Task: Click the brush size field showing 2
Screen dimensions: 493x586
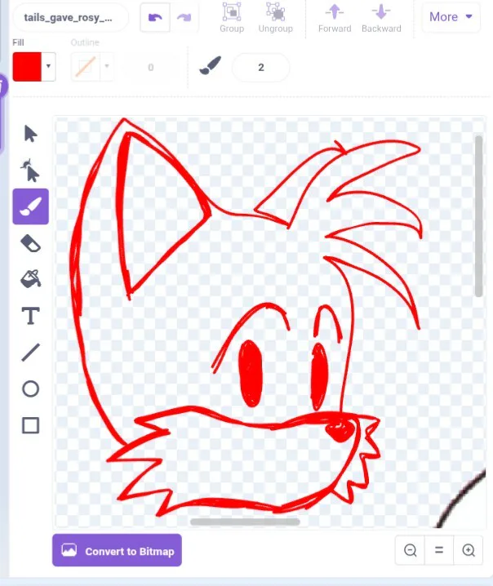Action: 261,67
